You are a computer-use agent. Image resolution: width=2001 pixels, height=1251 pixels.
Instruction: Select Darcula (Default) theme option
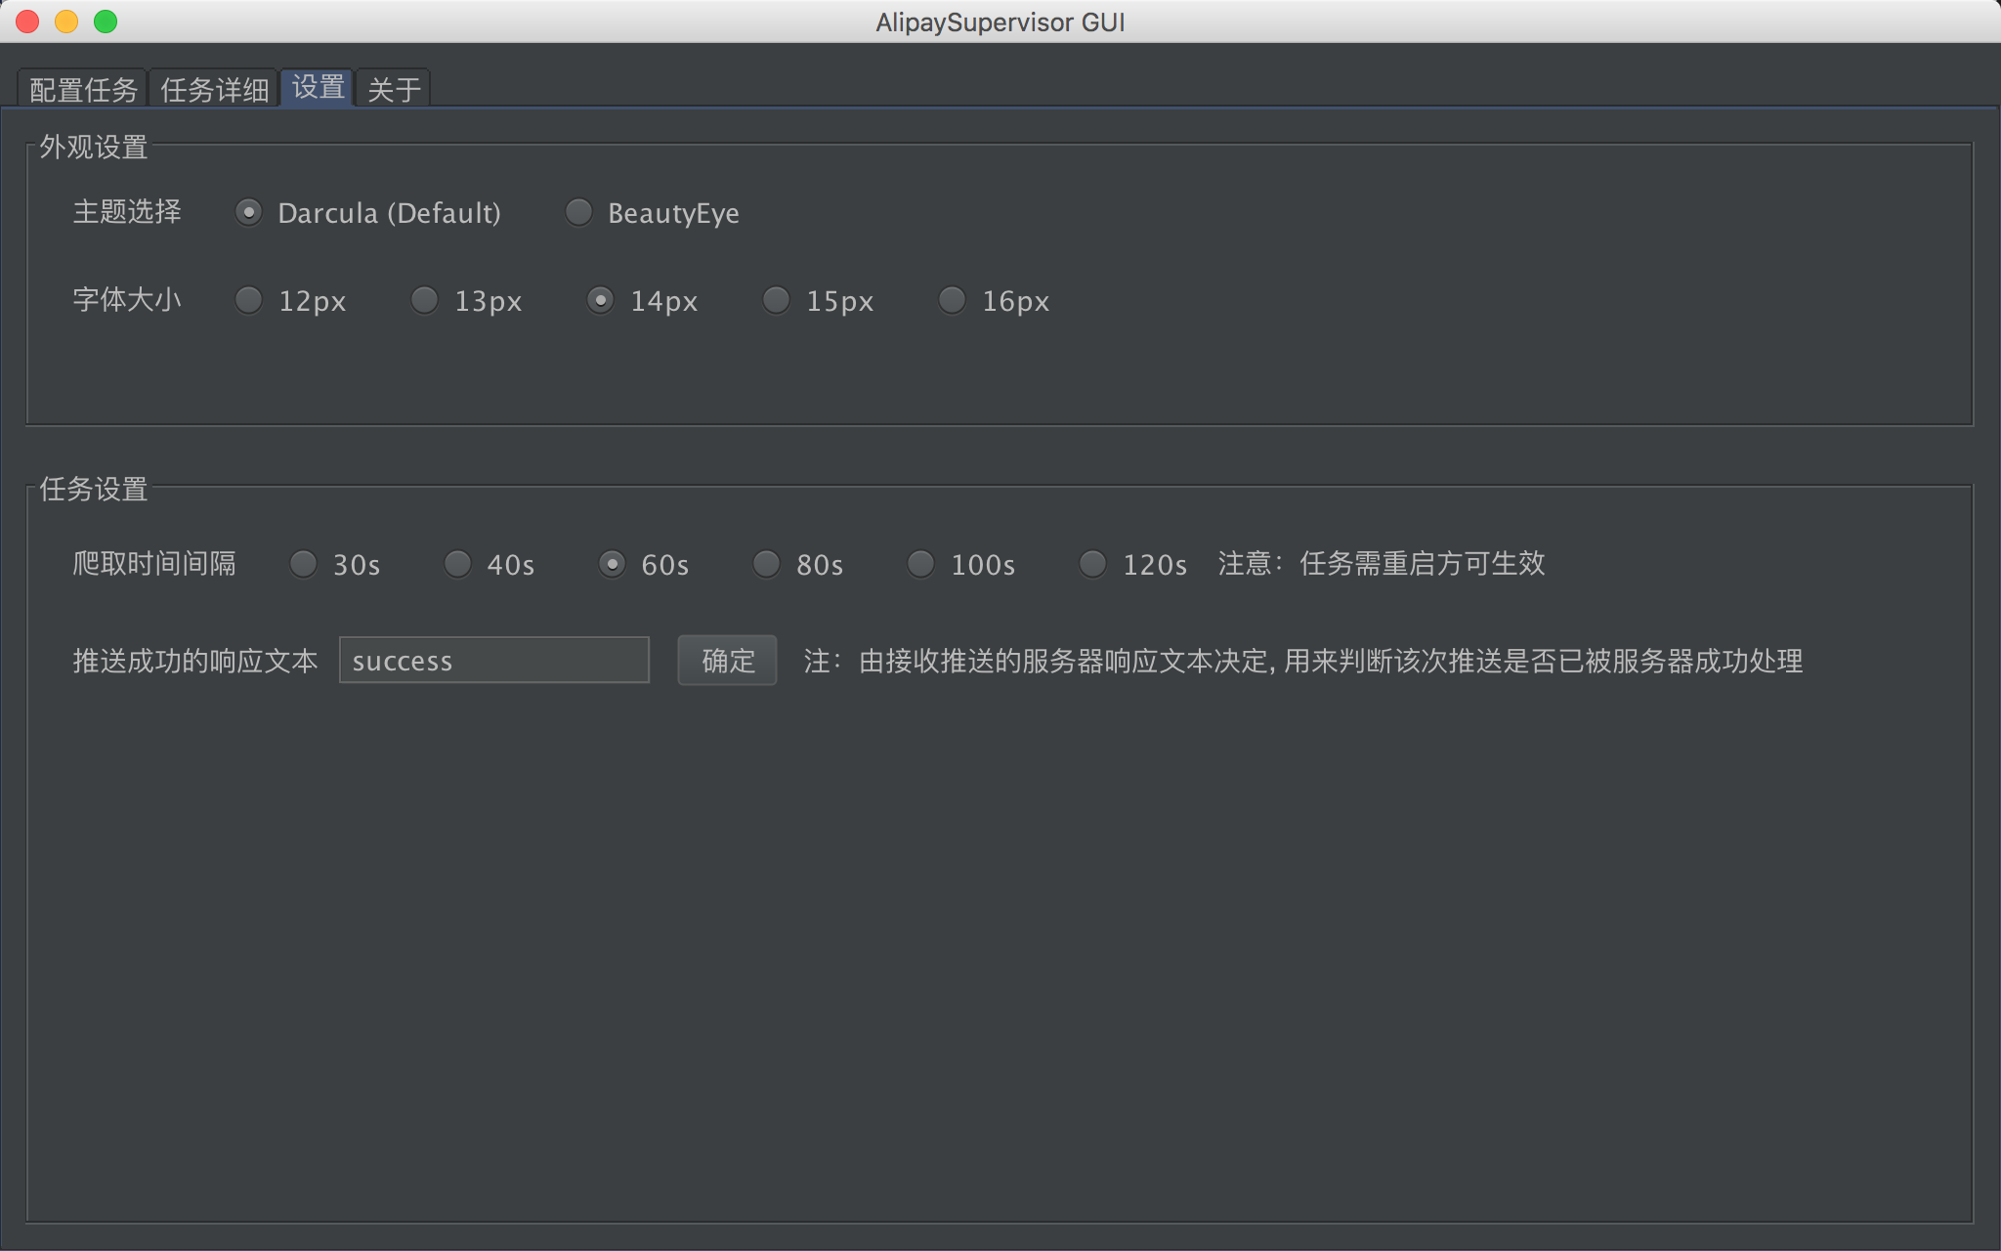(x=249, y=212)
